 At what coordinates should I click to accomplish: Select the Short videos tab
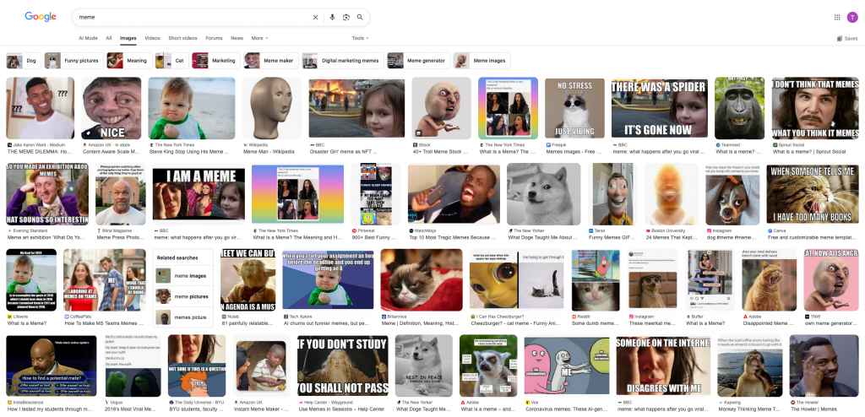182,38
